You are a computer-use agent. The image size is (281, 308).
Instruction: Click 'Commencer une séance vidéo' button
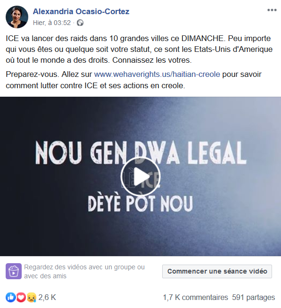click(217, 271)
